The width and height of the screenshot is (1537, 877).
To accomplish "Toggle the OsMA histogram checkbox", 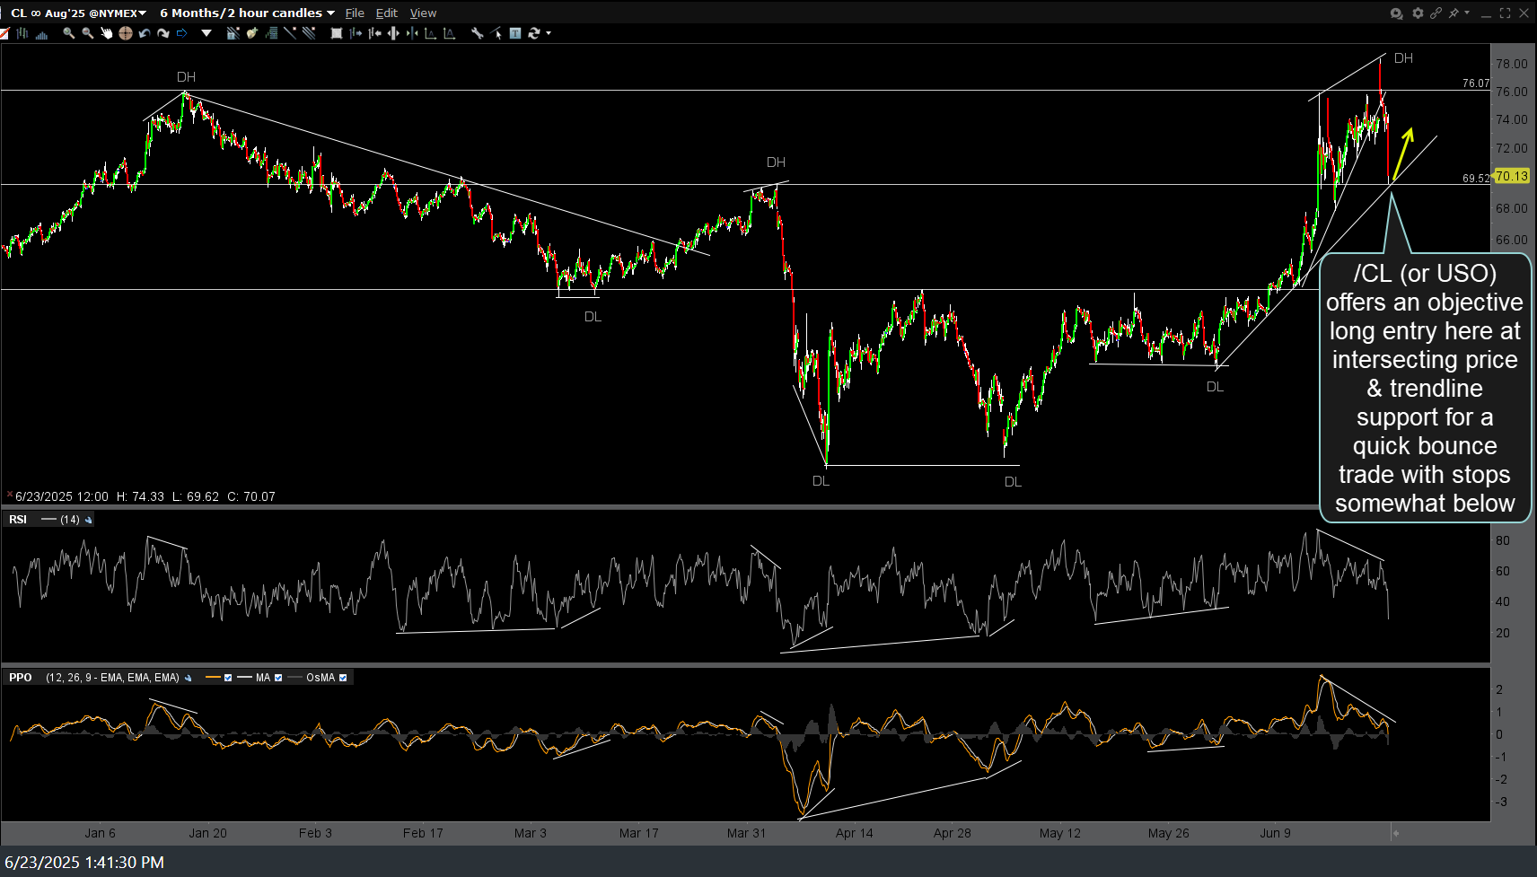I will 343,678.
